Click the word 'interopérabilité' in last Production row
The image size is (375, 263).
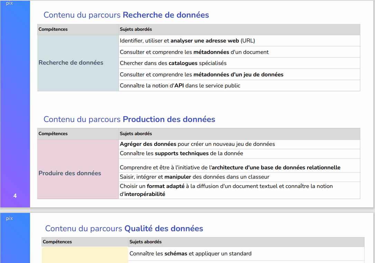[x=145, y=194]
